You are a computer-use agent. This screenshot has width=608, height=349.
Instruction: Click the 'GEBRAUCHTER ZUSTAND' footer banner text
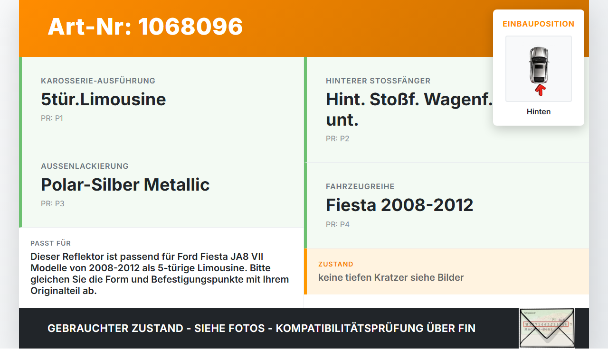coord(261,328)
